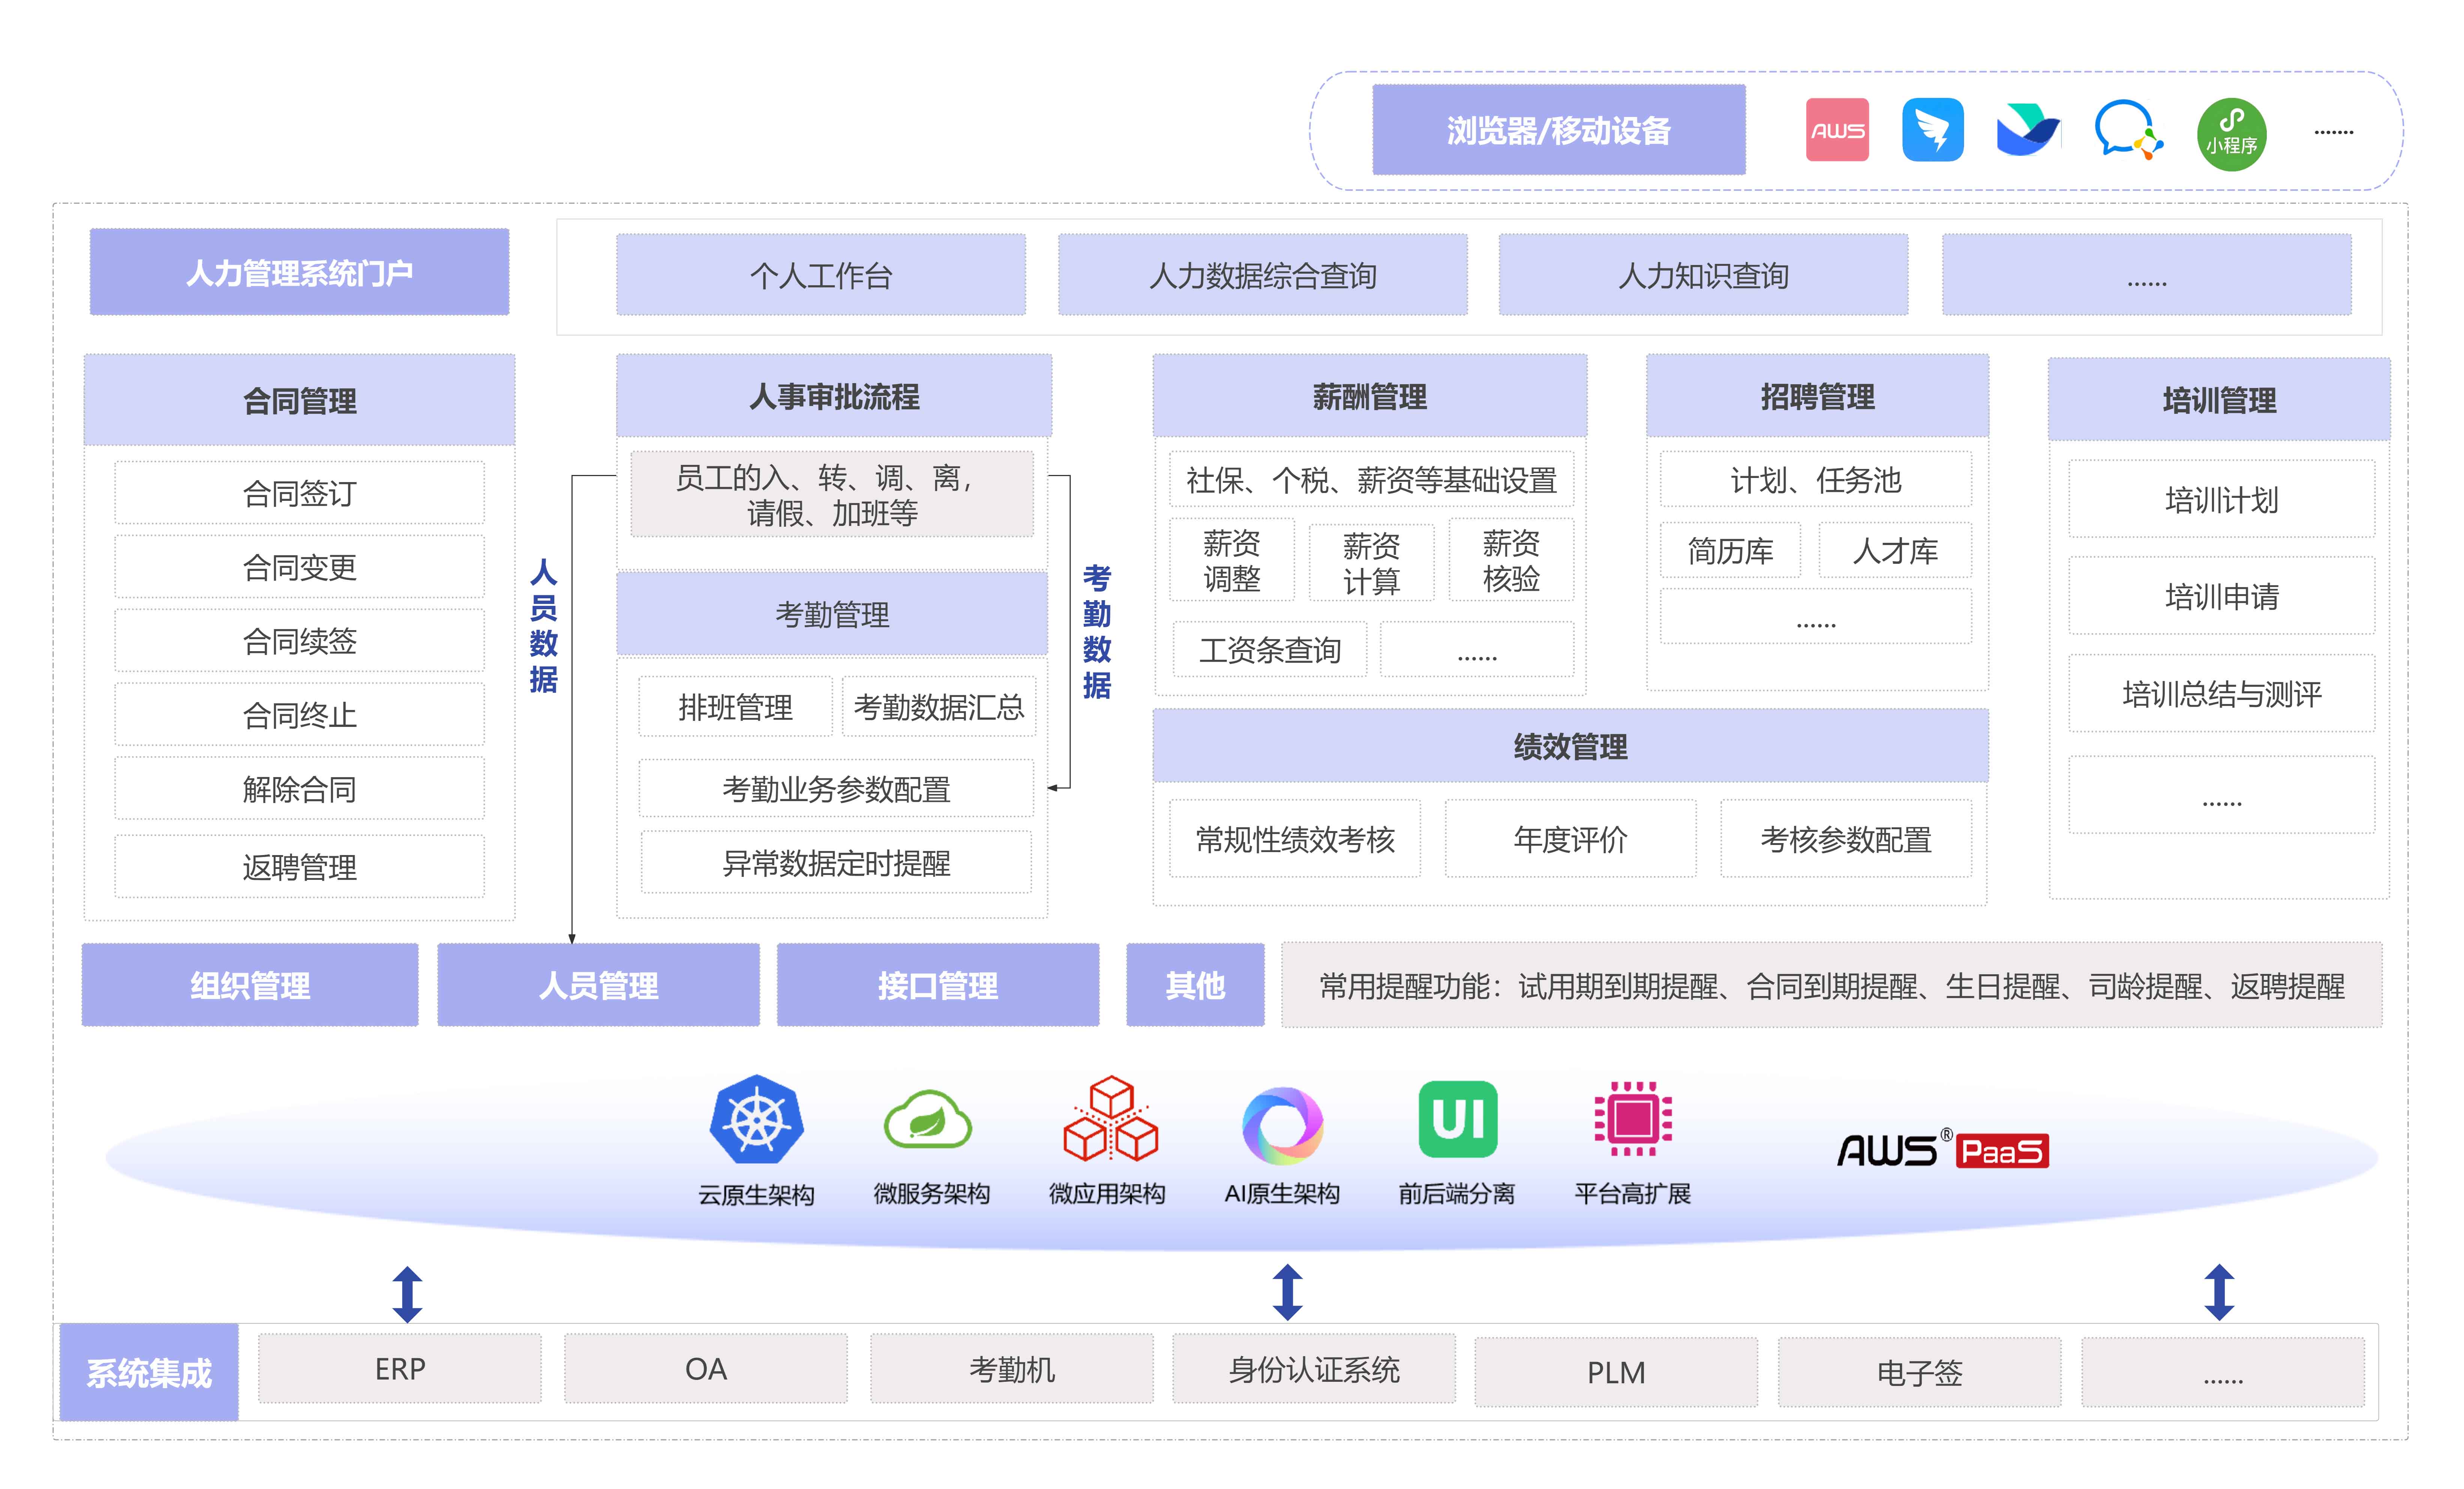Viewport: 2464px width, 1489px height.
Task: Click the double arrow above ERP
Action: pyautogui.click(x=407, y=1293)
